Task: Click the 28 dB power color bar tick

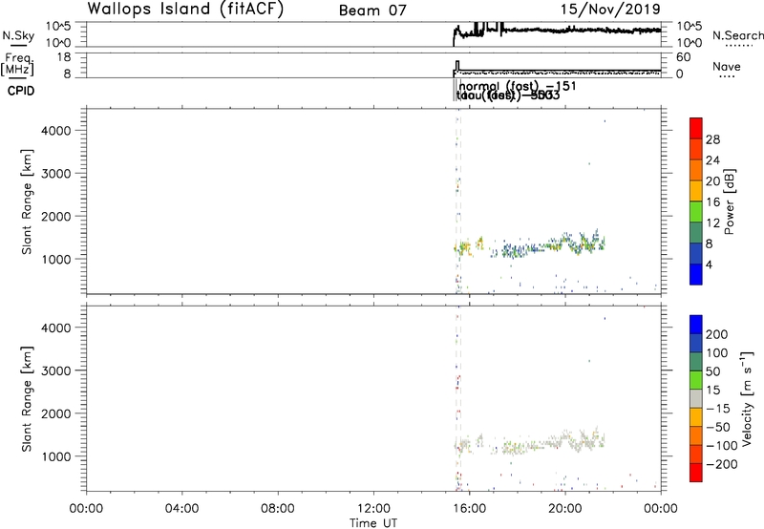Action: click(x=712, y=139)
